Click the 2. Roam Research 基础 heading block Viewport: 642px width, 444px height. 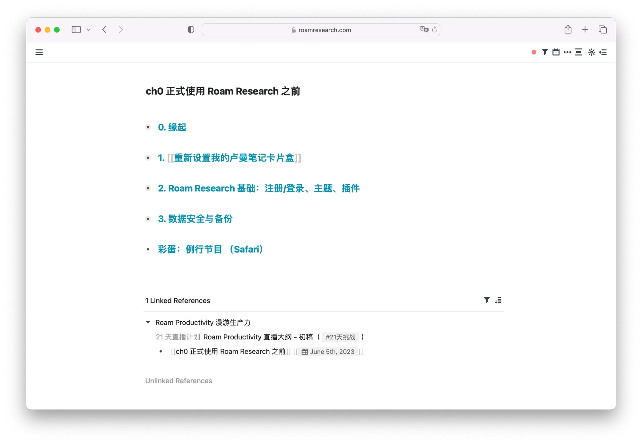tap(259, 188)
